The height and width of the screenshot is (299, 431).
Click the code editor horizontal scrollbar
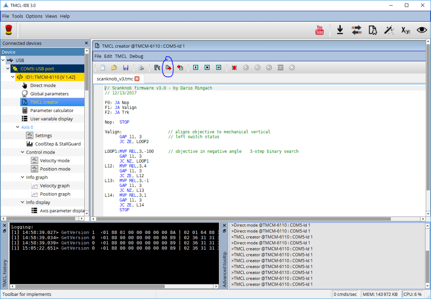coord(243,219)
